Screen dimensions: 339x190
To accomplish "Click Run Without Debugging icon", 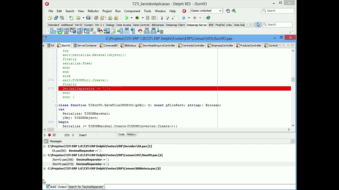I will click(x=137, y=18).
